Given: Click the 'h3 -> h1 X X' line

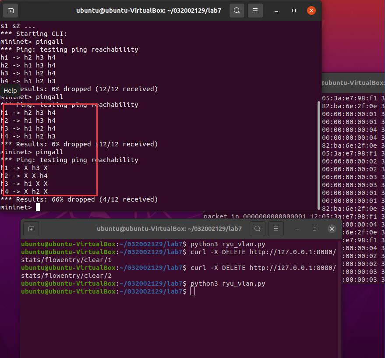Looking at the screenshot, I should (24, 184).
